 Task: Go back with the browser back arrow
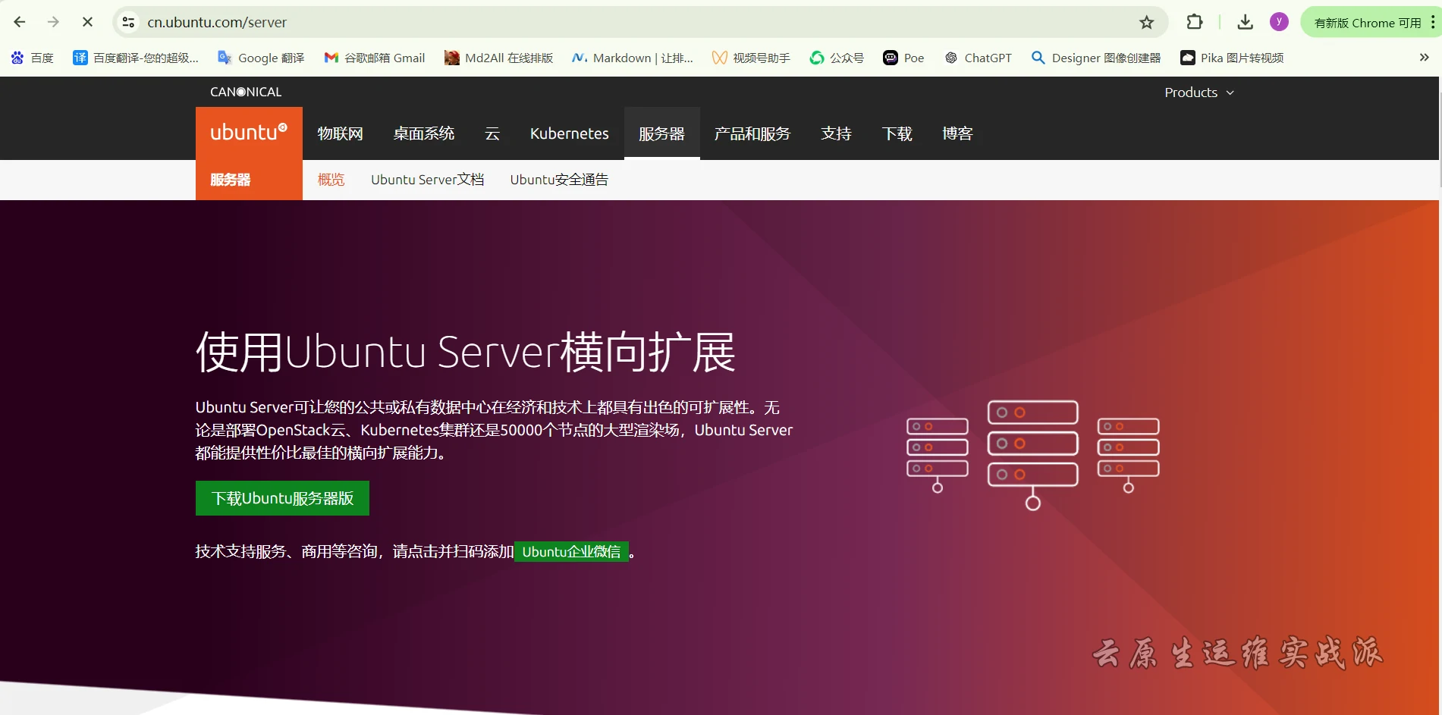pyautogui.click(x=20, y=22)
